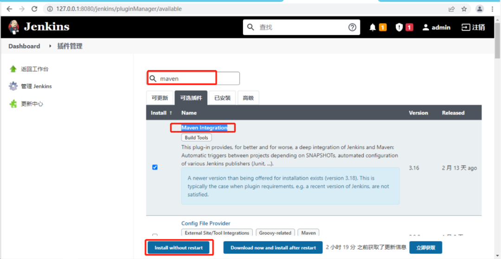Click the browser forward arrow

[22, 9]
